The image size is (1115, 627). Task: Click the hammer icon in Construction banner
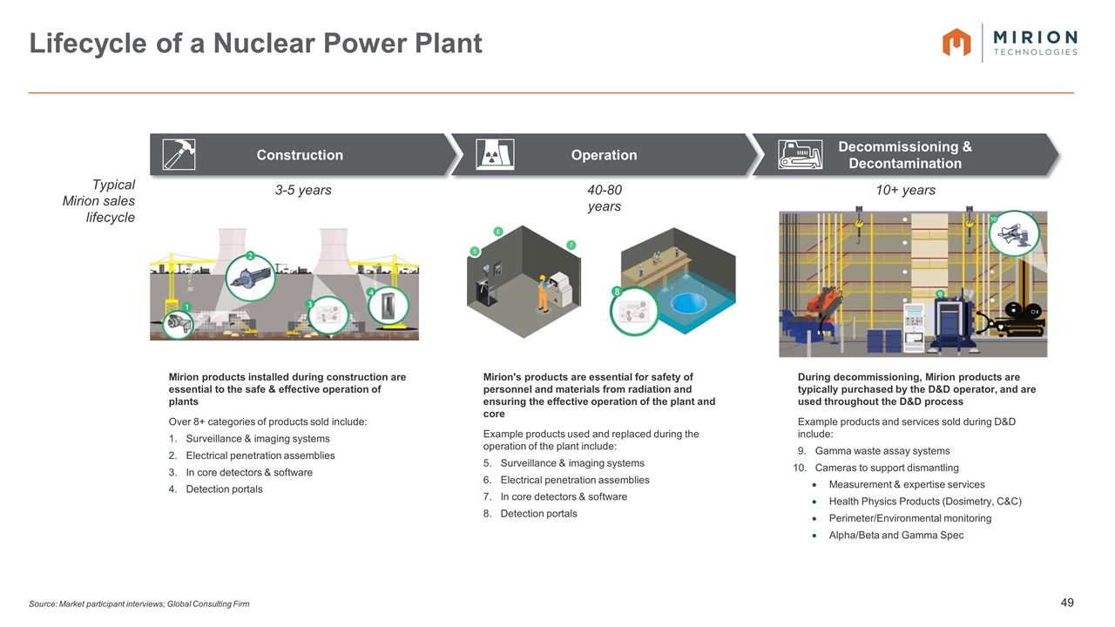click(179, 154)
